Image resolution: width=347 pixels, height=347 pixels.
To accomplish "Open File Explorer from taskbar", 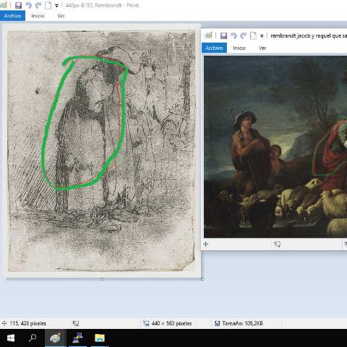I will (x=100, y=338).
